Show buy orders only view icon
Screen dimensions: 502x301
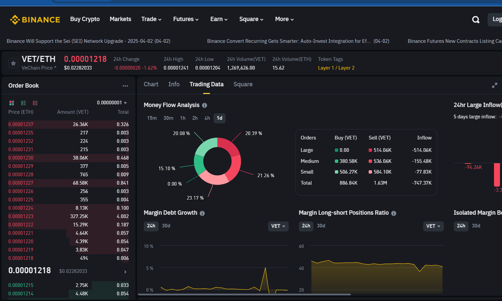(23, 103)
